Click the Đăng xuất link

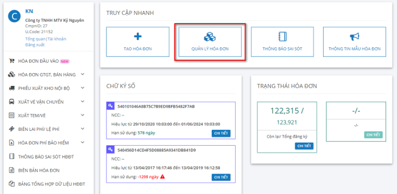[35, 45]
